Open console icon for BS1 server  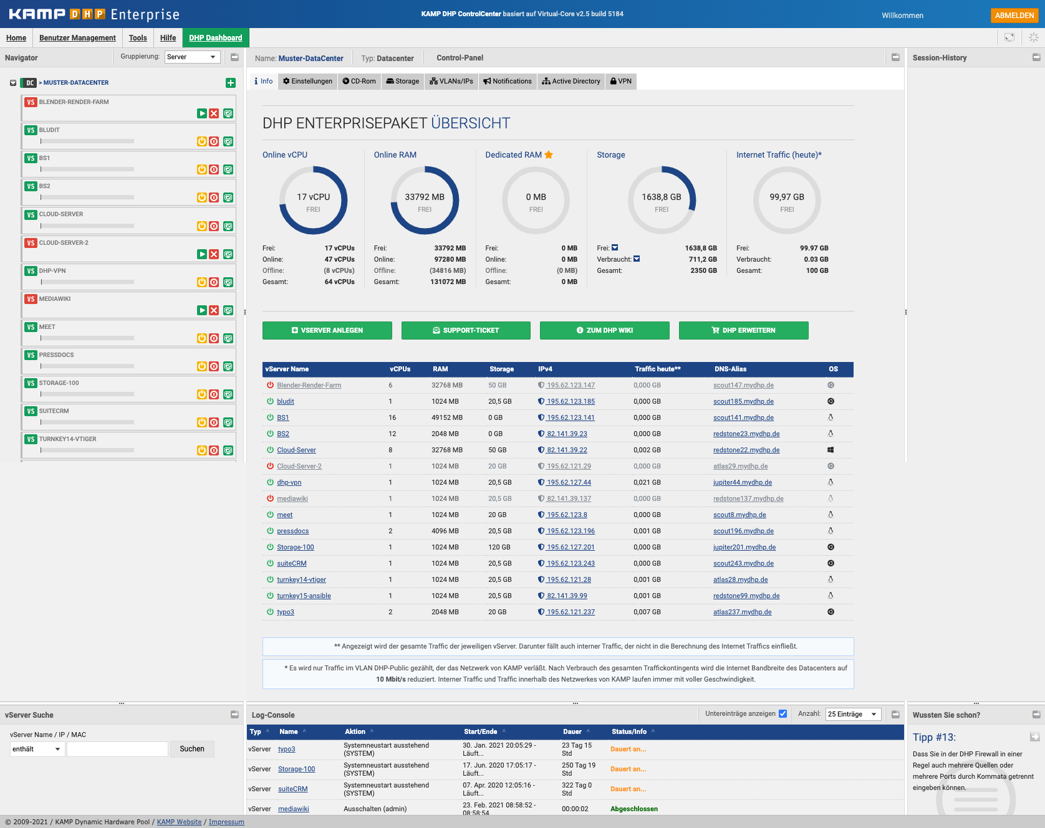pos(228,169)
